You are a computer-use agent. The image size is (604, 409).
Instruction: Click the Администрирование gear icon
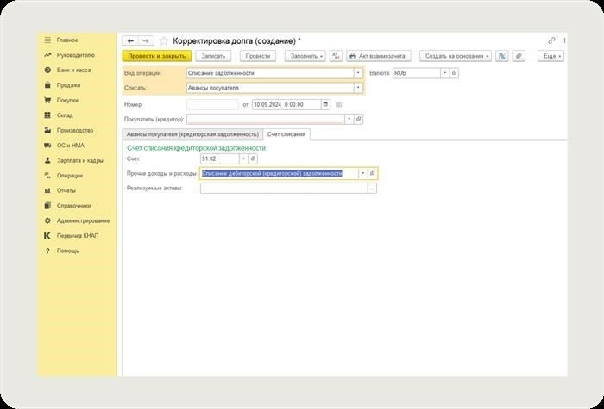[x=47, y=220]
